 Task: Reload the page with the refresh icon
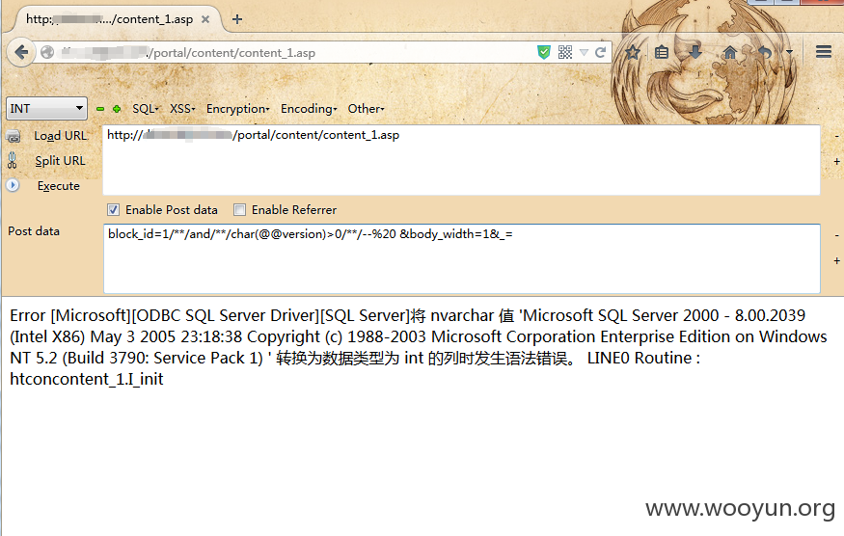(x=601, y=52)
